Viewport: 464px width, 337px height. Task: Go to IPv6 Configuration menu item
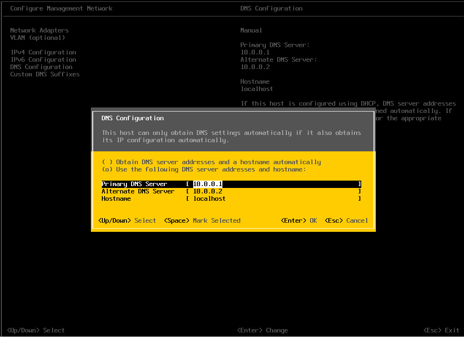coord(43,59)
